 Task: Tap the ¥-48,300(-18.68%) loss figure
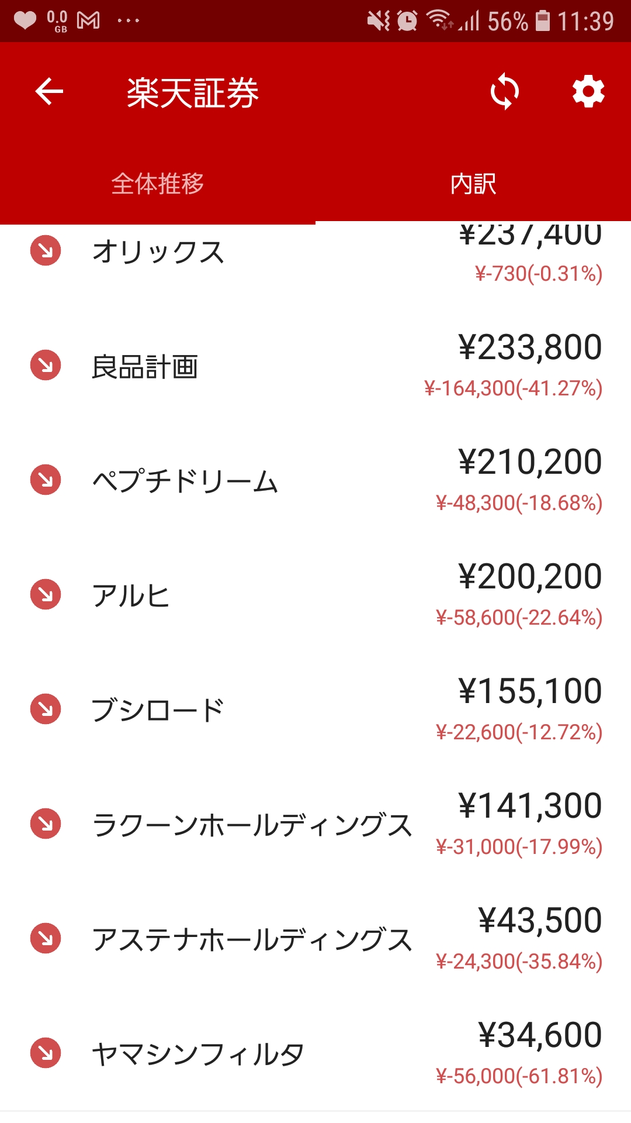coord(519,503)
